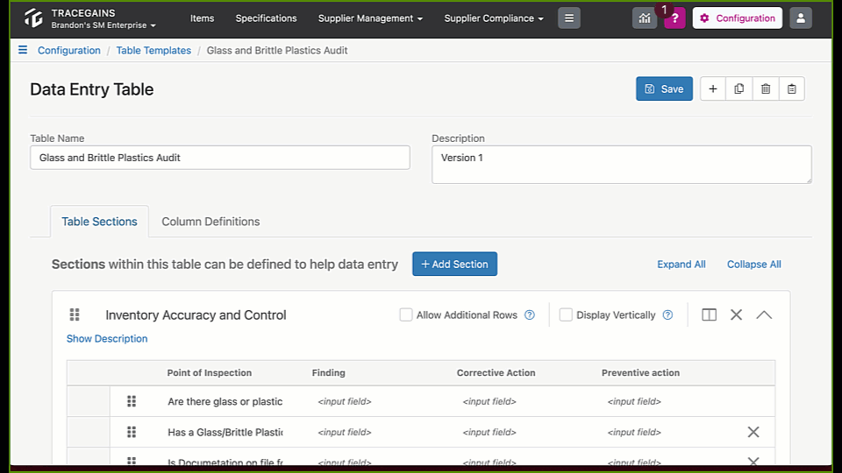The image size is (842, 473).
Task: Click the TraceGains logo icon
Action: tap(33, 18)
